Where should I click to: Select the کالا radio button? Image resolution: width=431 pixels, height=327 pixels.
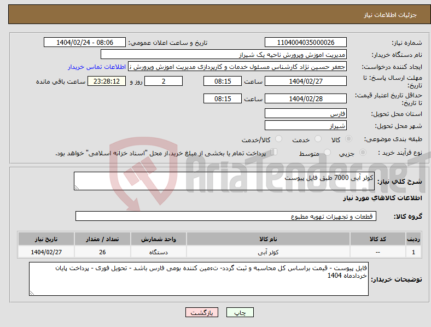click(x=348, y=139)
